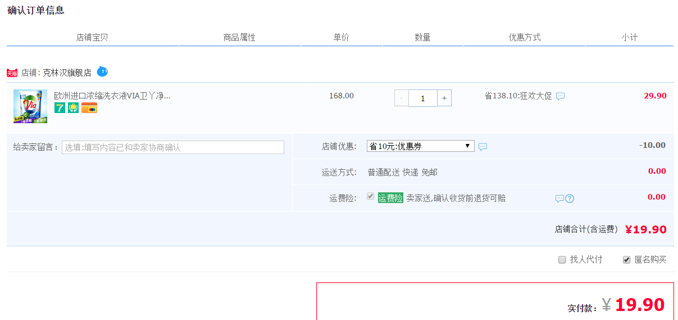
Task: Click the quantity input field showing 1
Action: (x=422, y=98)
